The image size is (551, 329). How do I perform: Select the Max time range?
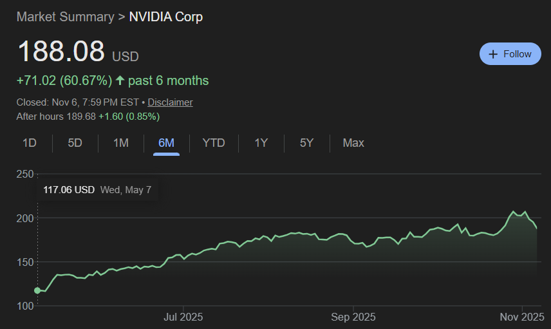[x=353, y=143]
